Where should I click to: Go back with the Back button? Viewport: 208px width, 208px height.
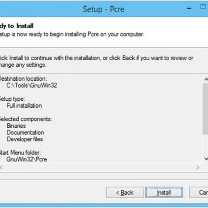pyautogui.click(x=125, y=192)
